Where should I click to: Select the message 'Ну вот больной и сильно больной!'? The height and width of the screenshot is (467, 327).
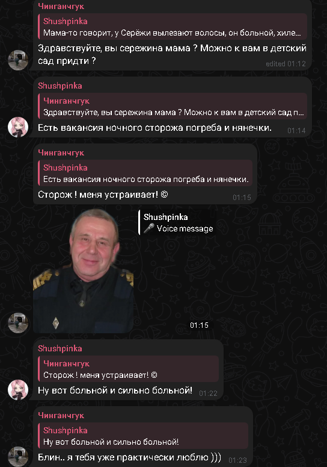115,390
